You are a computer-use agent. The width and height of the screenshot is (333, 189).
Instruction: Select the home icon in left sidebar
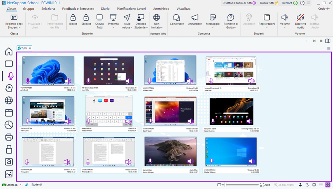click(x=9, y=51)
